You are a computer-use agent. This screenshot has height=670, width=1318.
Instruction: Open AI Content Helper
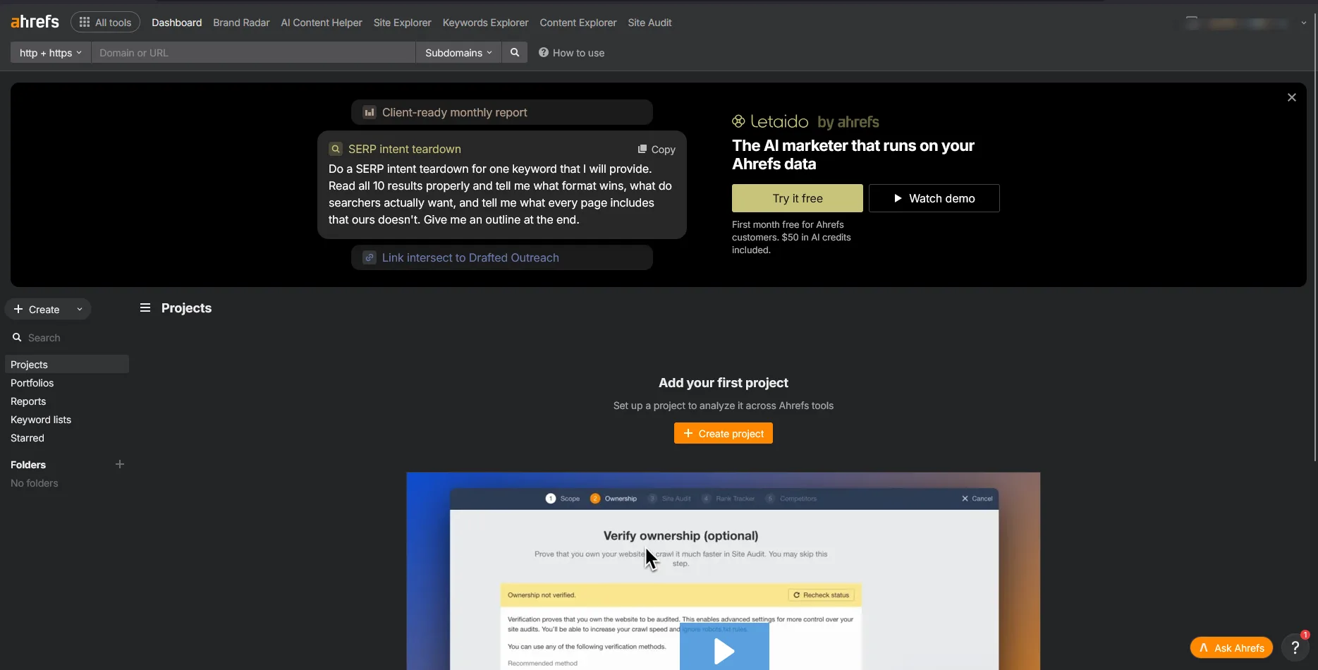[322, 23]
